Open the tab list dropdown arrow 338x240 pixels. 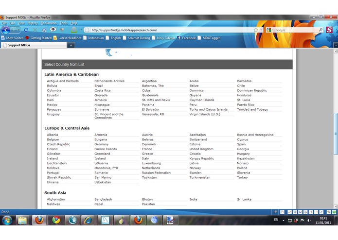pyautogui.click(x=336, y=45)
